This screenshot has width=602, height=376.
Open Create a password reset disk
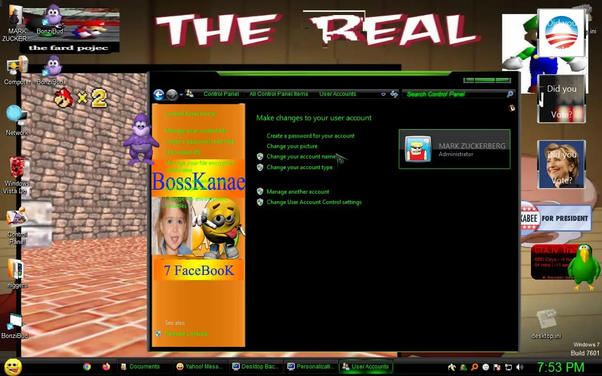point(199,141)
